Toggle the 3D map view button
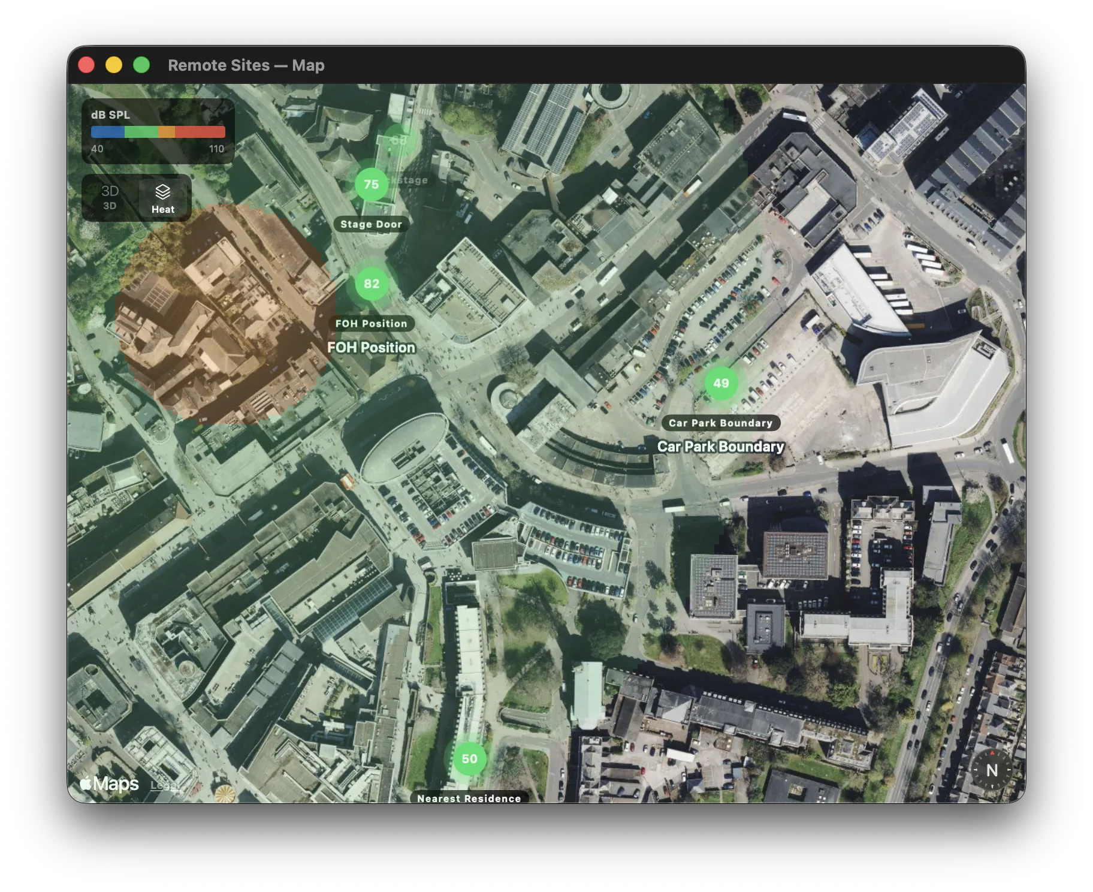The height and width of the screenshot is (892, 1093). tap(110, 198)
